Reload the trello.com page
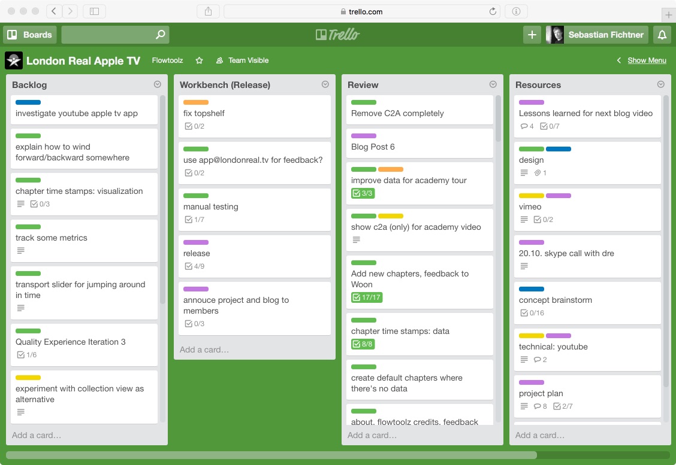676x465 pixels. coord(493,11)
